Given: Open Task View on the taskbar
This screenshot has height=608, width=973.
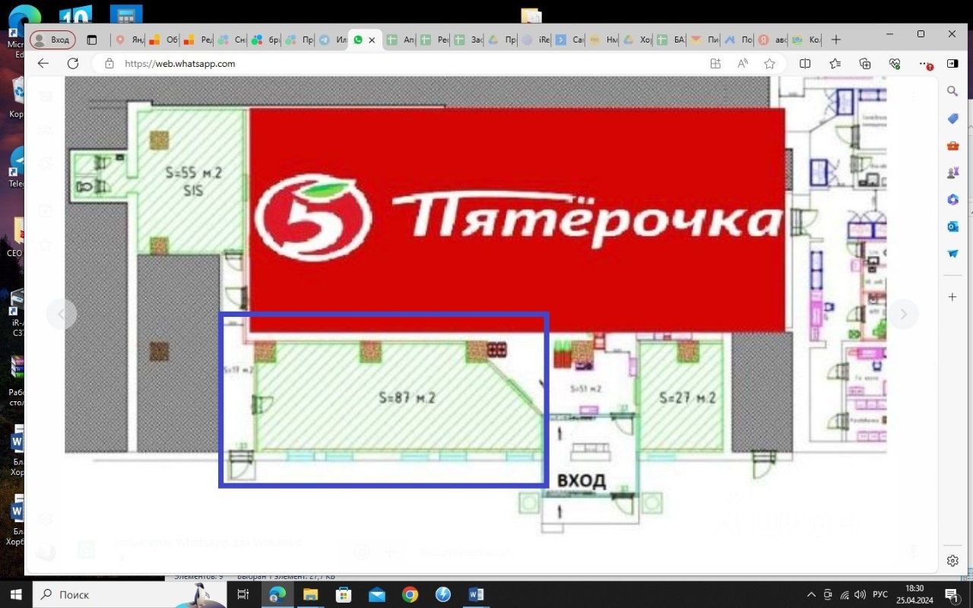Looking at the screenshot, I should tap(243, 594).
